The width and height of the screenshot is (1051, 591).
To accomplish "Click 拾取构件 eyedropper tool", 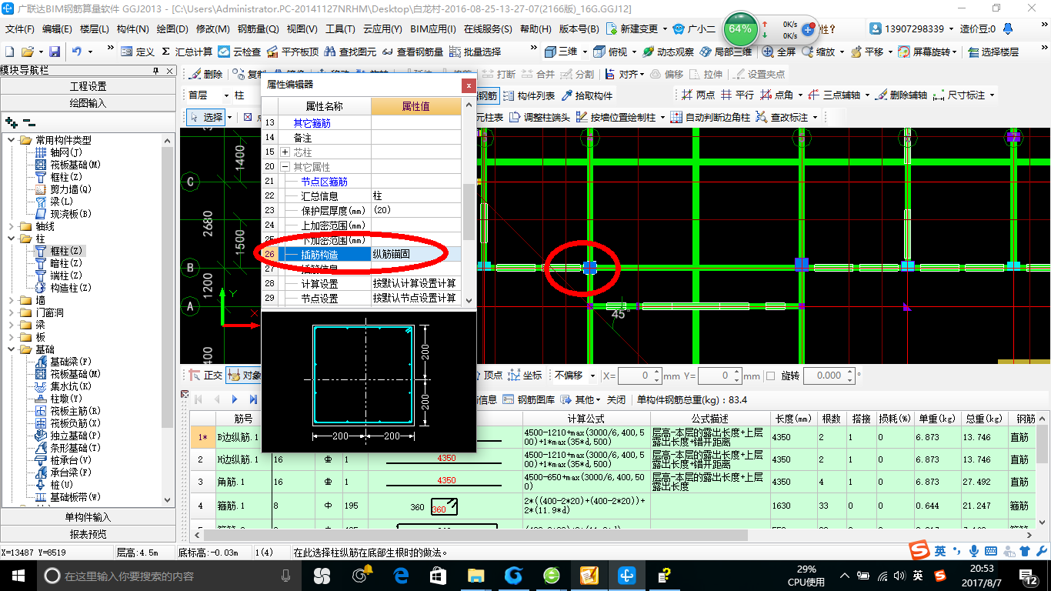I will click(x=587, y=95).
